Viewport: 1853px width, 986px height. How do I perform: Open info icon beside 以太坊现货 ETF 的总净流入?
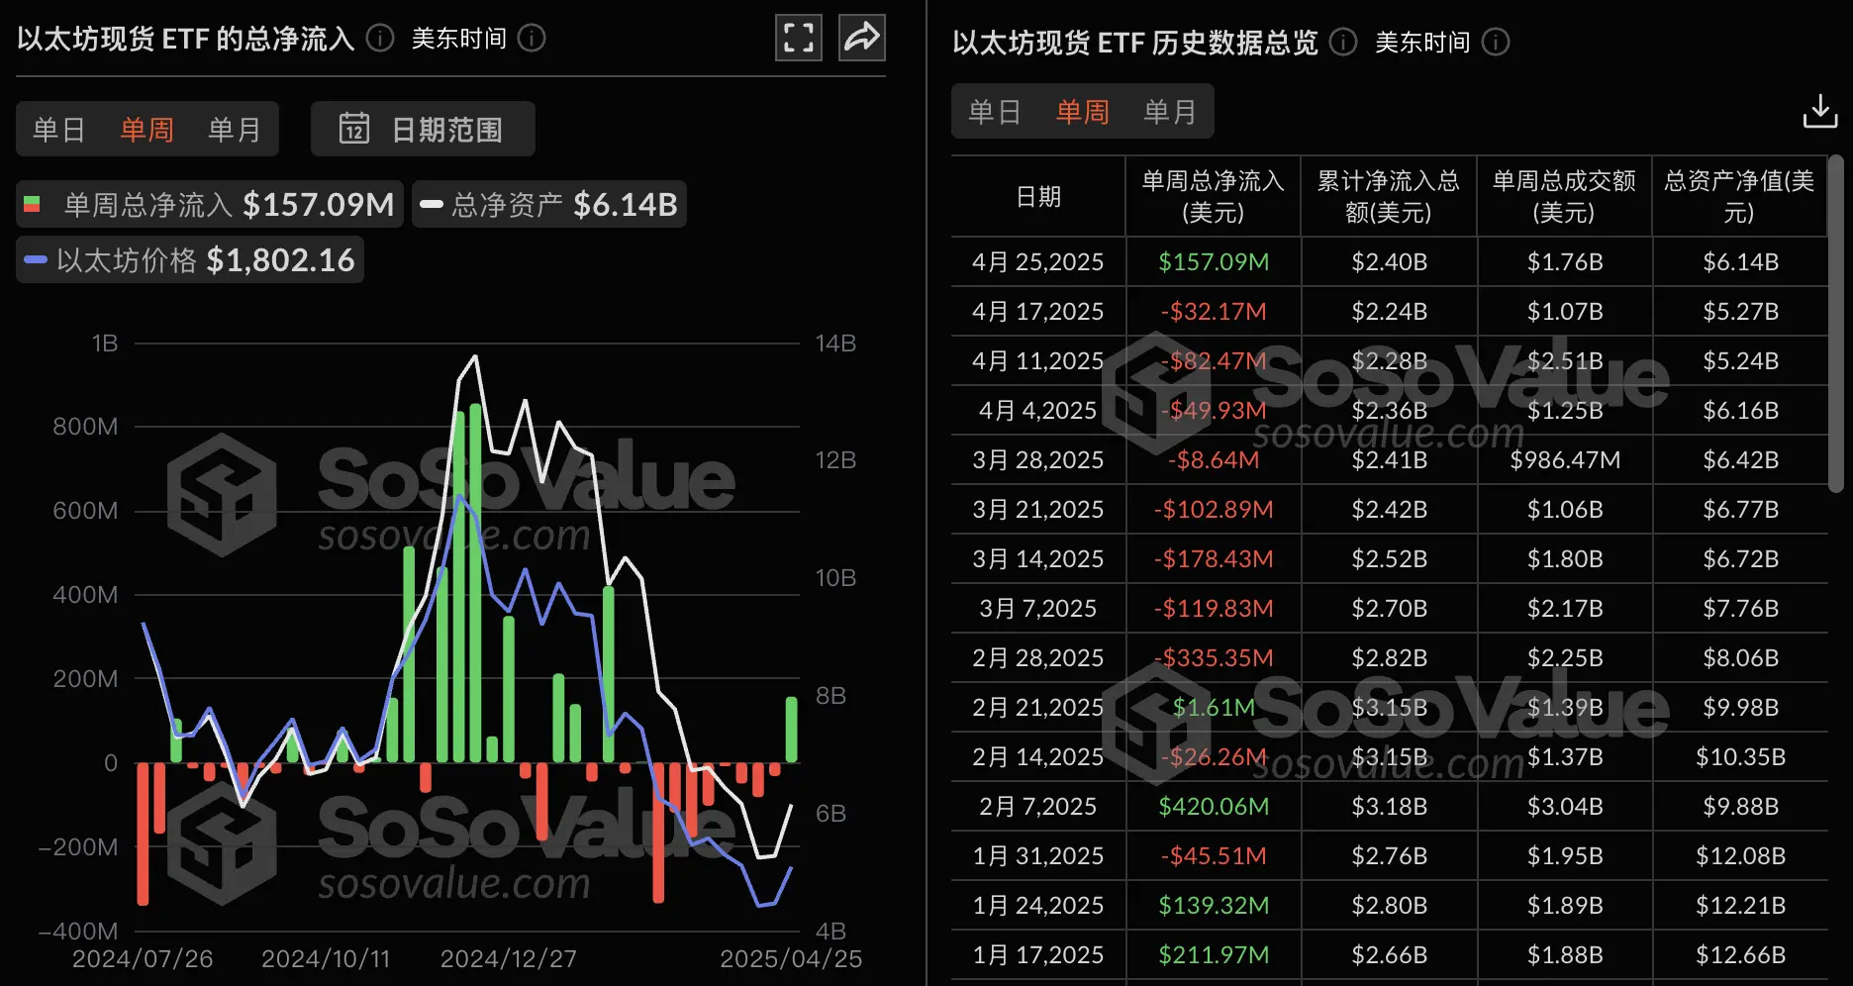[x=380, y=39]
